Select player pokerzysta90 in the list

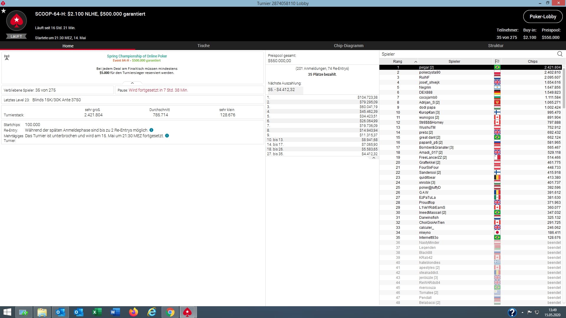(x=430, y=72)
